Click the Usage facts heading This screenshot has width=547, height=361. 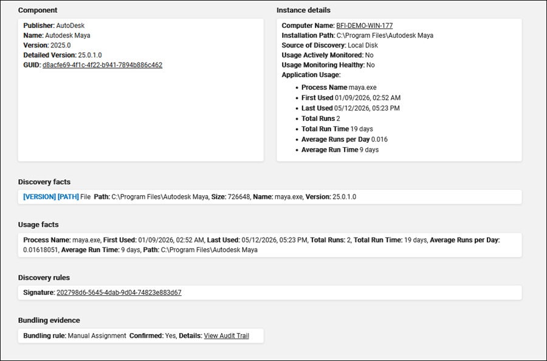pyautogui.click(x=38, y=224)
